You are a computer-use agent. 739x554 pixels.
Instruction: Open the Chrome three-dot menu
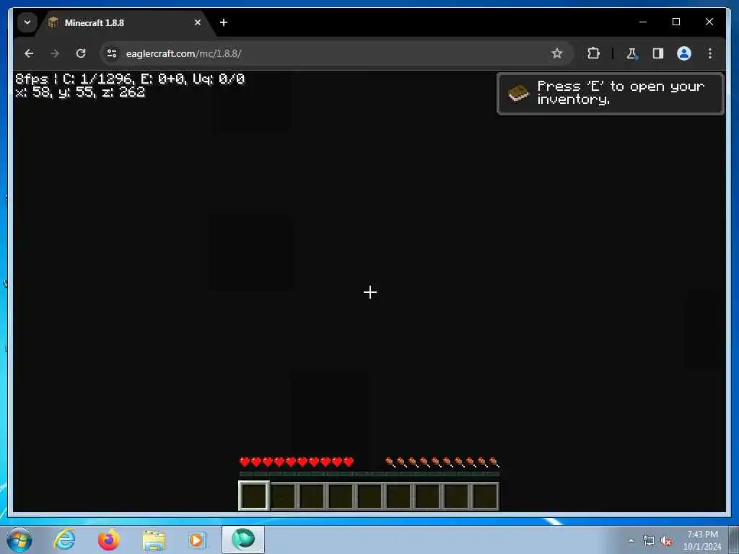[710, 53]
